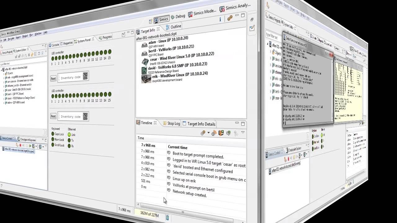
Task: Switch to the Console tab
Action: coord(54,45)
